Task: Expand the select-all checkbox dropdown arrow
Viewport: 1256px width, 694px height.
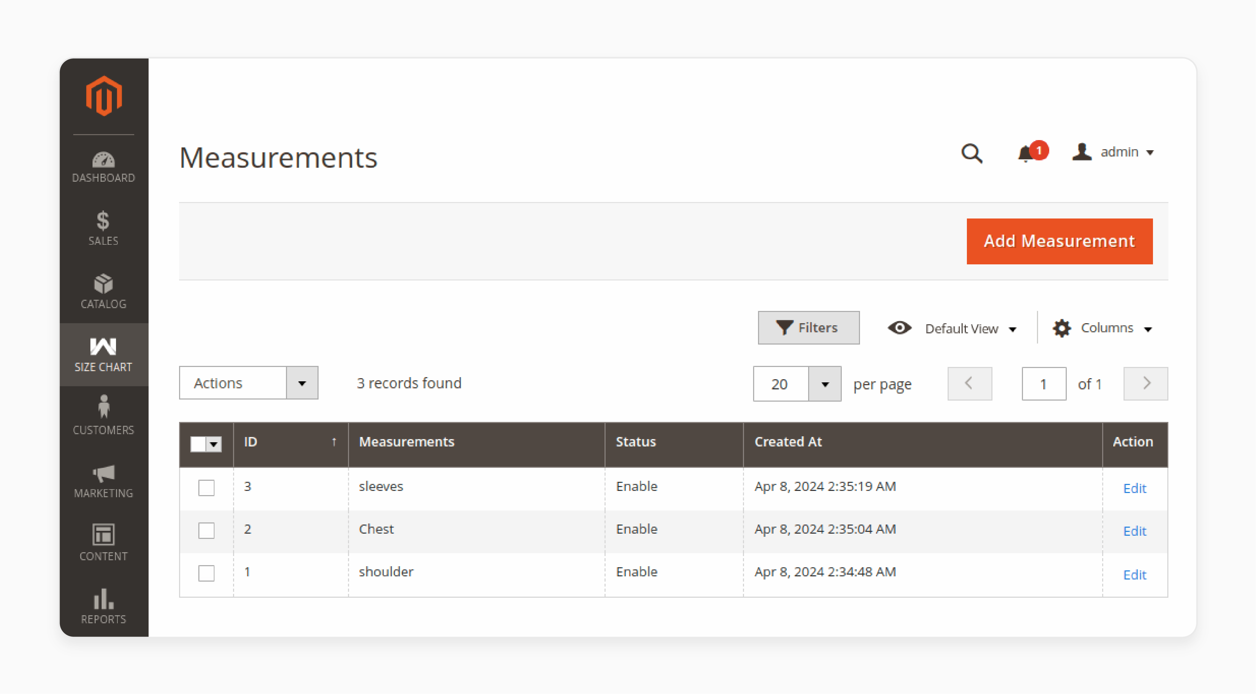Action: (x=213, y=444)
